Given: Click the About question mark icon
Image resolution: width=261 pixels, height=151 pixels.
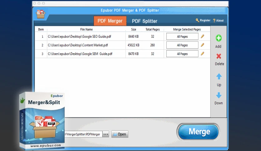Looking at the screenshot, I should [214, 21].
